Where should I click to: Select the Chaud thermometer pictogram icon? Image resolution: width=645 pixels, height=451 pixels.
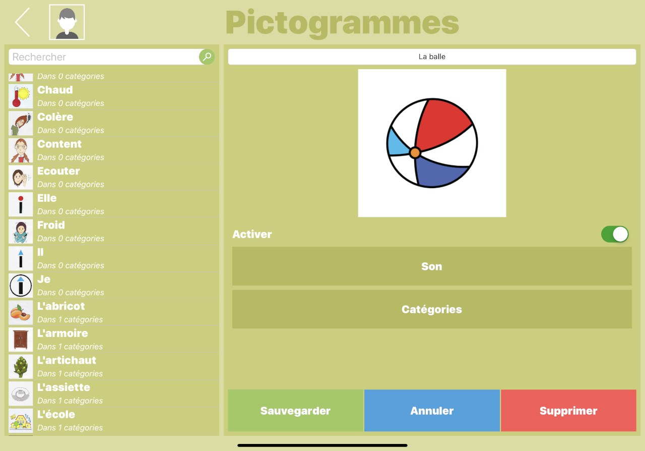[21, 96]
